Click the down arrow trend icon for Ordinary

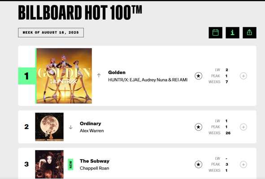[71, 127]
